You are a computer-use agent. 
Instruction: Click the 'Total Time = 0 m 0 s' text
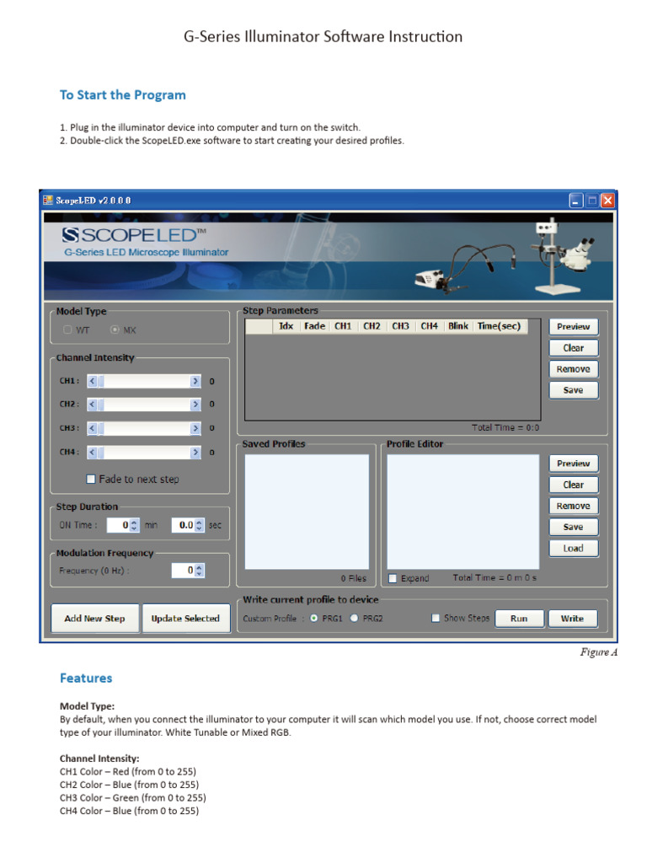click(x=495, y=578)
